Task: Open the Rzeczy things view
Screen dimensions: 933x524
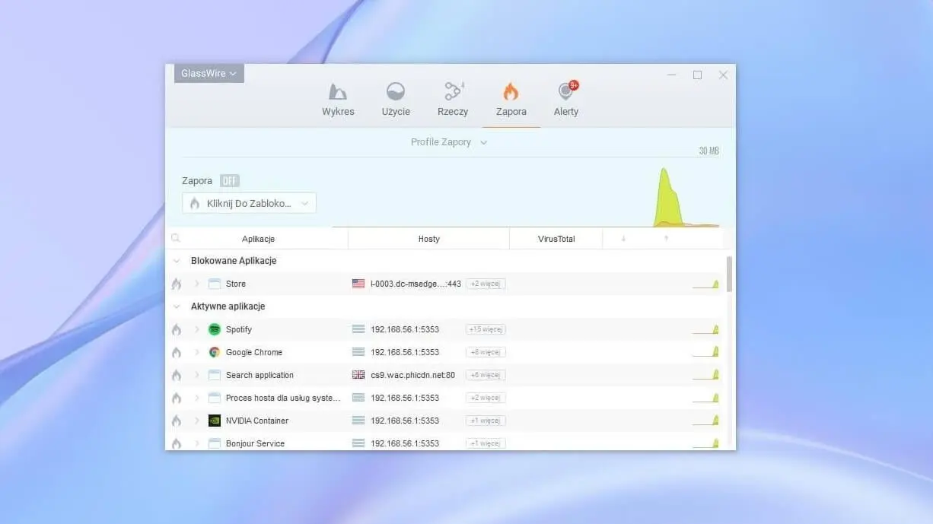Action: [x=453, y=100]
